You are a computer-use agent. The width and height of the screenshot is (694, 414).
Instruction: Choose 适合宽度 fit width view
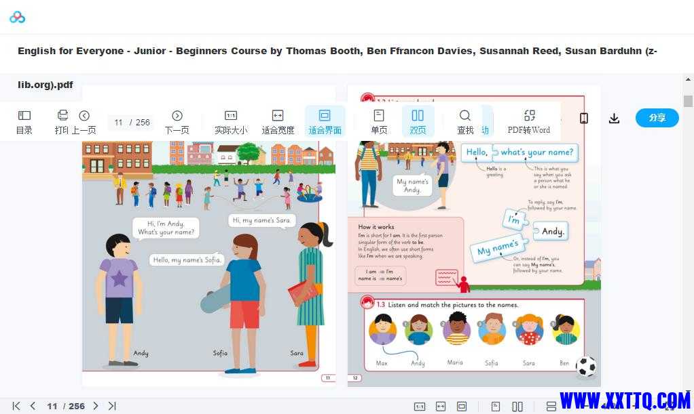pos(278,122)
